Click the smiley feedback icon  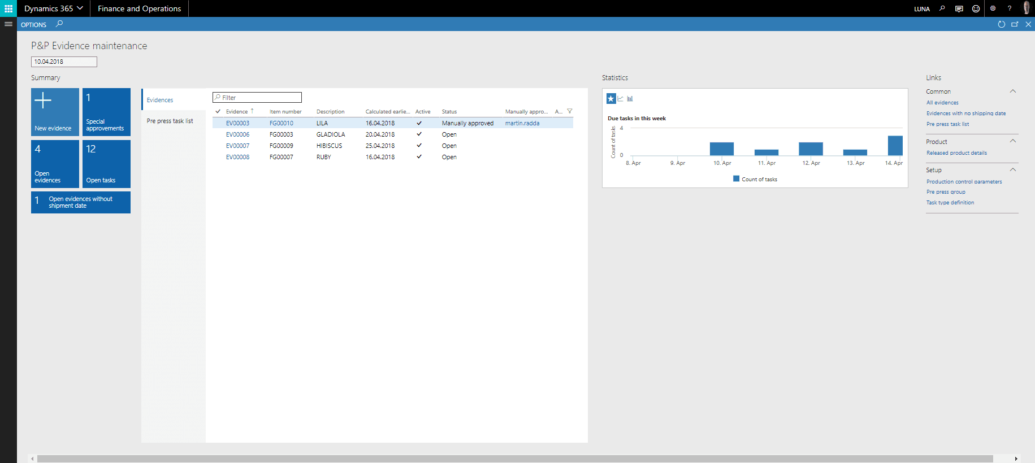tap(976, 8)
